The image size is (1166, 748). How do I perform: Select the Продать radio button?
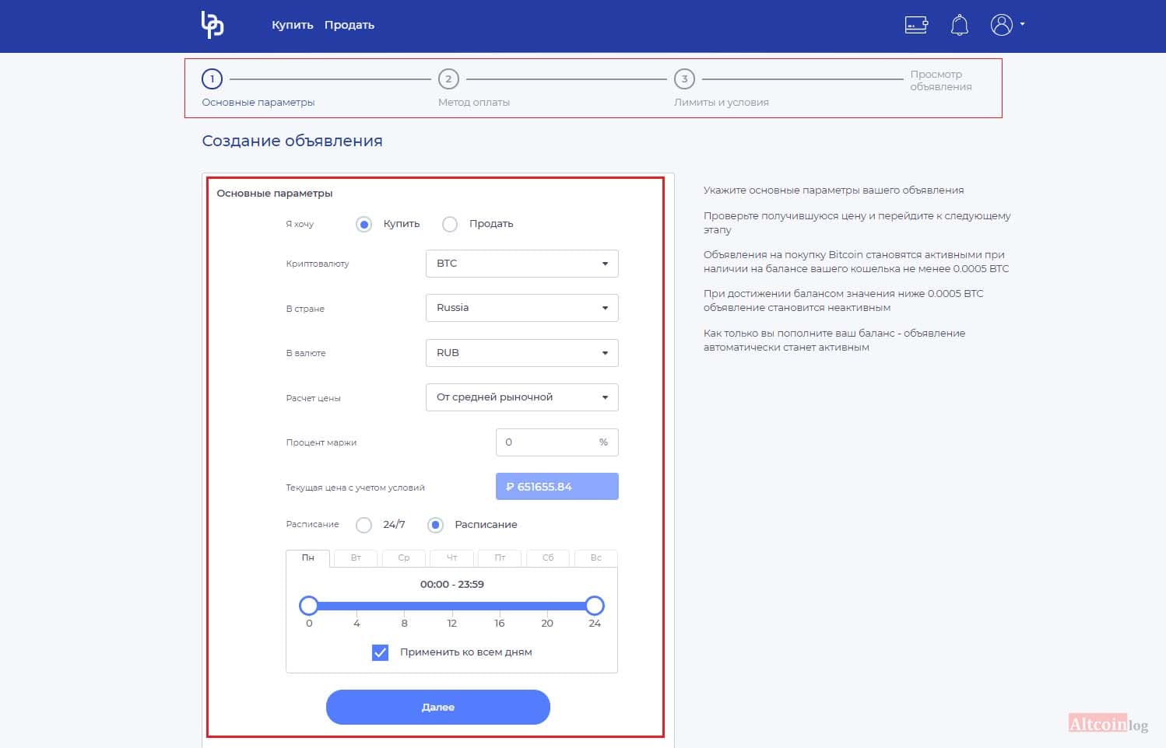[x=450, y=224]
